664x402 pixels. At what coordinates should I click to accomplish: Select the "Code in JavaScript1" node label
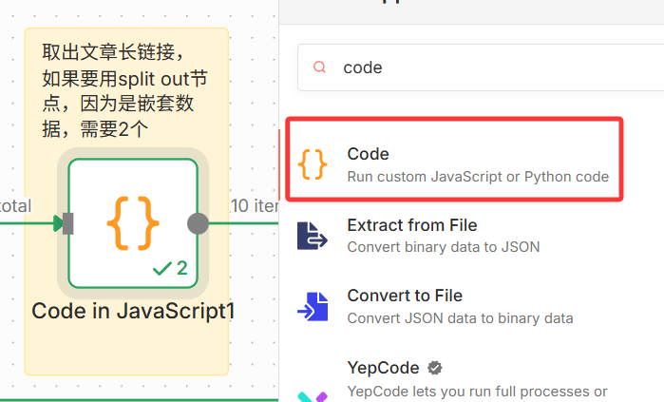click(132, 311)
